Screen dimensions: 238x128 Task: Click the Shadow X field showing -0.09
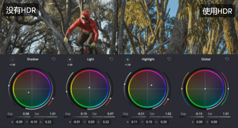tap(19, 122)
